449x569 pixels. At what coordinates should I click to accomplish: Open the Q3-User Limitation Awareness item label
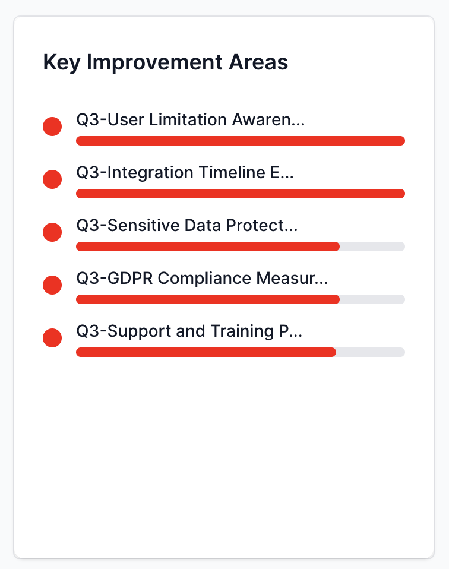coord(190,120)
